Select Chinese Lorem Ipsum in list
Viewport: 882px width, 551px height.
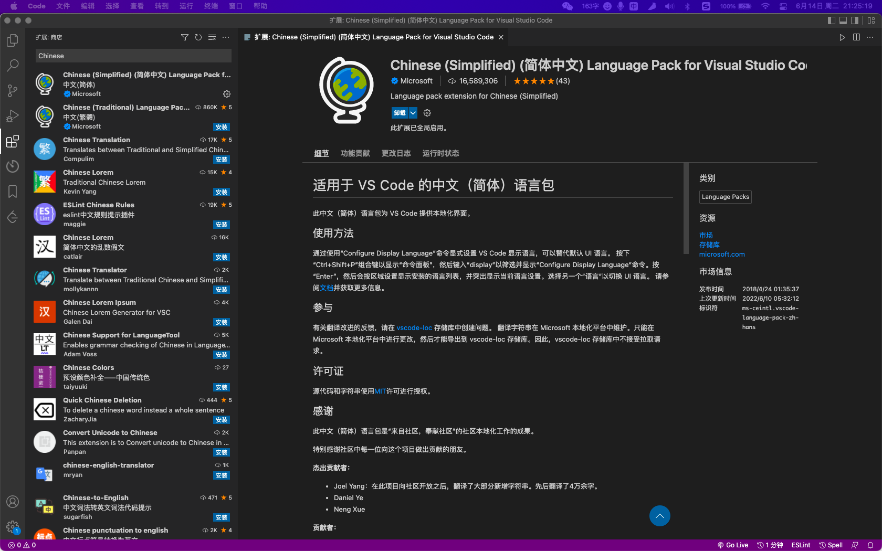pos(132,312)
